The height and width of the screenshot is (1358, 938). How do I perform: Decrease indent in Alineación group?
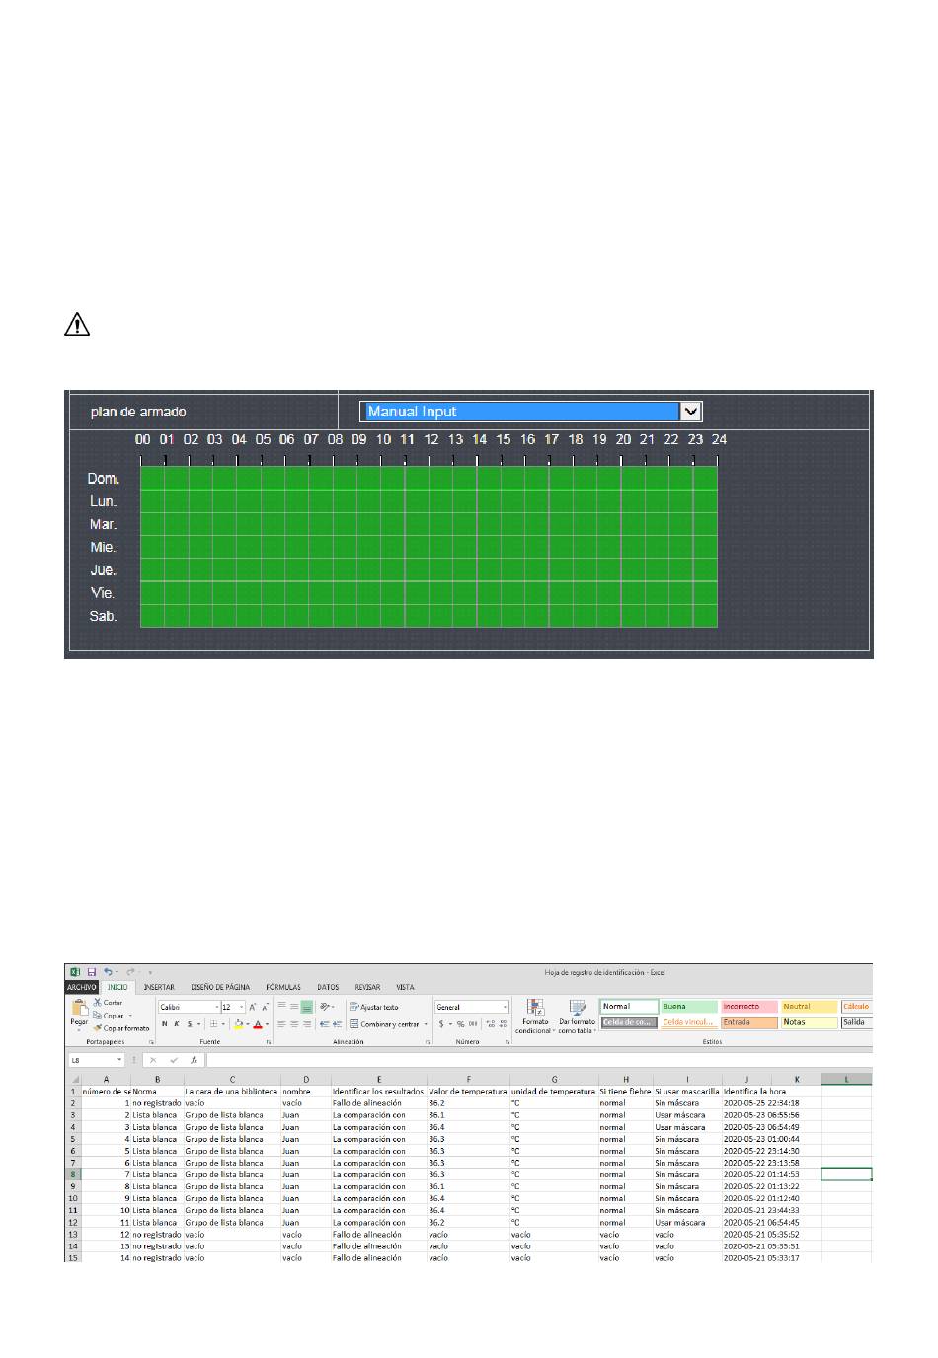(x=324, y=1024)
